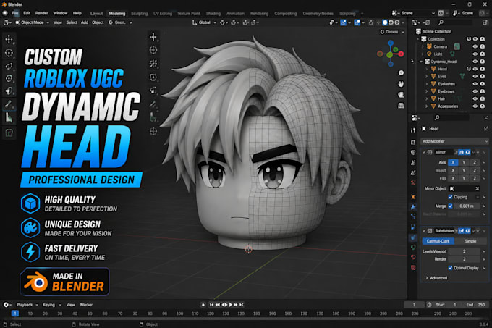Toggle camera view gizmo icon

tap(401, 95)
